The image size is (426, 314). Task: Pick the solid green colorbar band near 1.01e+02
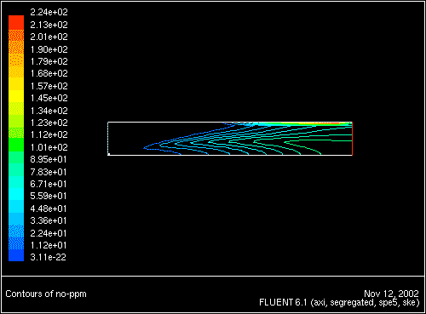point(16,145)
